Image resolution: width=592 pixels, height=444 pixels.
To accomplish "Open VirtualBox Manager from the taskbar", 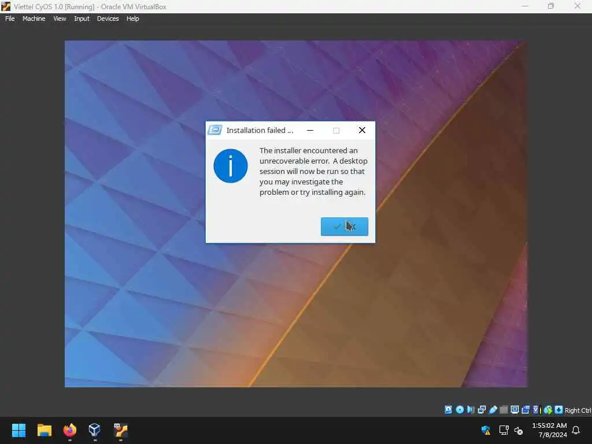I will click(x=94, y=430).
